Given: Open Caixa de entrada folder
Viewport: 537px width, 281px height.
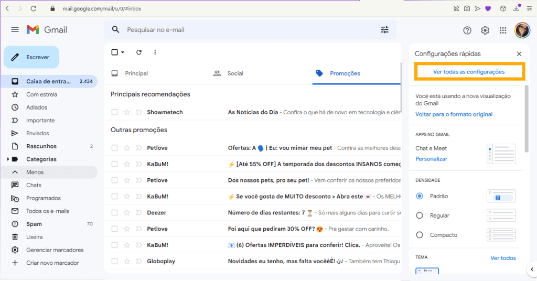Looking at the screenshot, I should click(x=49, y=81).
